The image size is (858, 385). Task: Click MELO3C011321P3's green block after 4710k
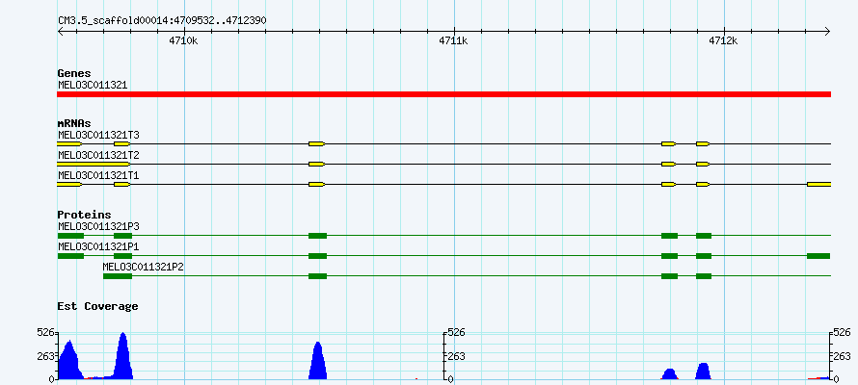pos(317,236)
